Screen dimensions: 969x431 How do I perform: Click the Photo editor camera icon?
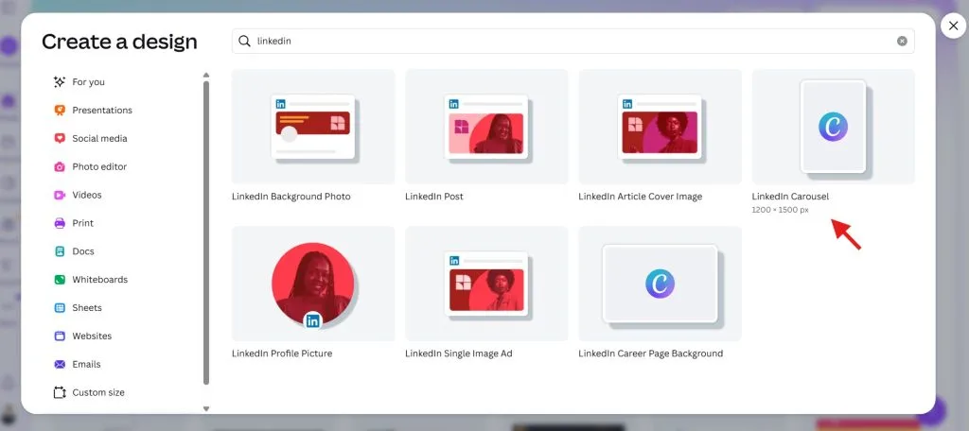[60, 166]
